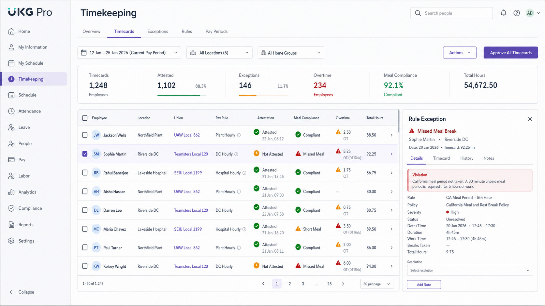Open the Settings gear icon
The image size is (545, 306).
(x=11, y=241)
